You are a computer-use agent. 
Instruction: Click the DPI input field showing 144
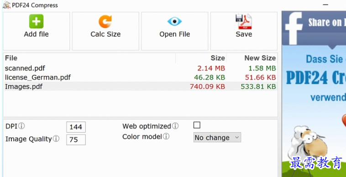click(x=76, y=127)
